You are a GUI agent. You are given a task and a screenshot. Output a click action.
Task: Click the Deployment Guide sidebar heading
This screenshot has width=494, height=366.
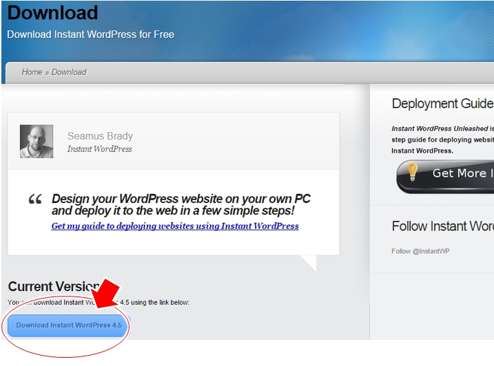442,103
